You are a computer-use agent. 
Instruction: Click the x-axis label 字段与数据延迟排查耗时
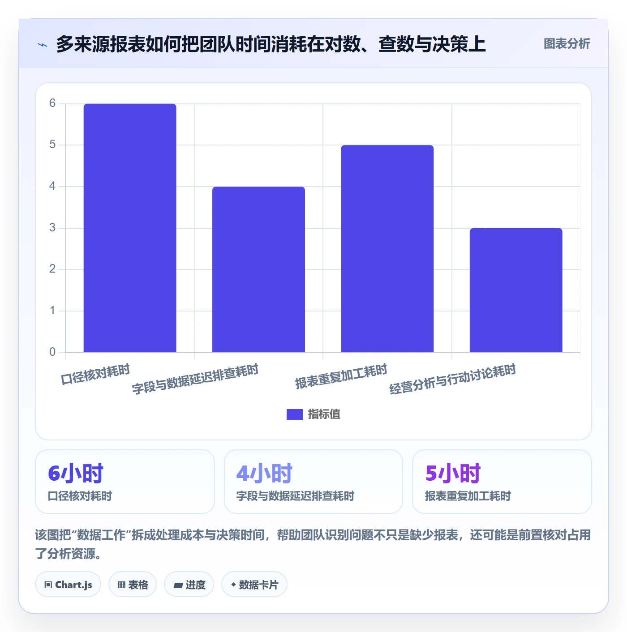[195, 379]
